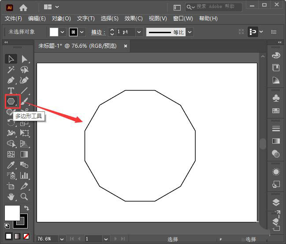Screen dimensions: 286x244
Task: Open the 编辑(E) menu
Action: tap(37, 19)
